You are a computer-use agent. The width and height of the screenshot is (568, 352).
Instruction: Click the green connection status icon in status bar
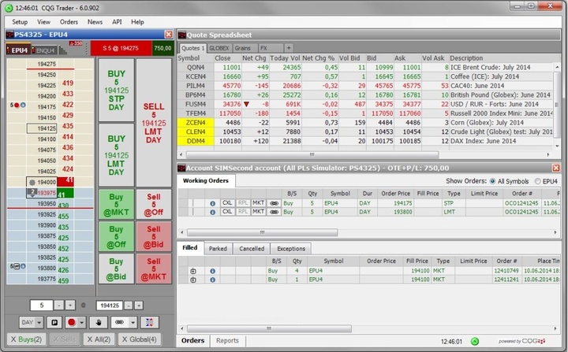coord(475,341)
